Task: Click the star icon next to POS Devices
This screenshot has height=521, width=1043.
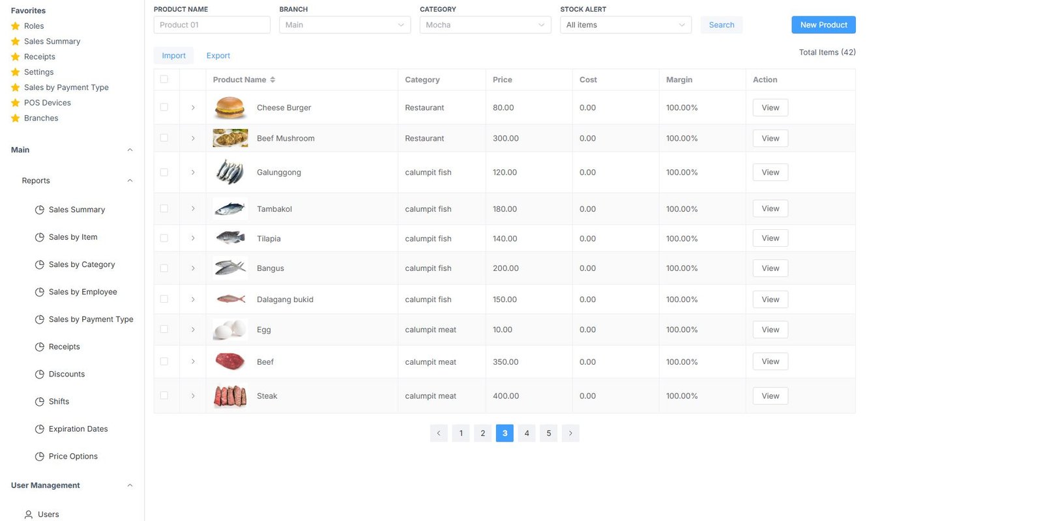Action: tap(16, 103)
